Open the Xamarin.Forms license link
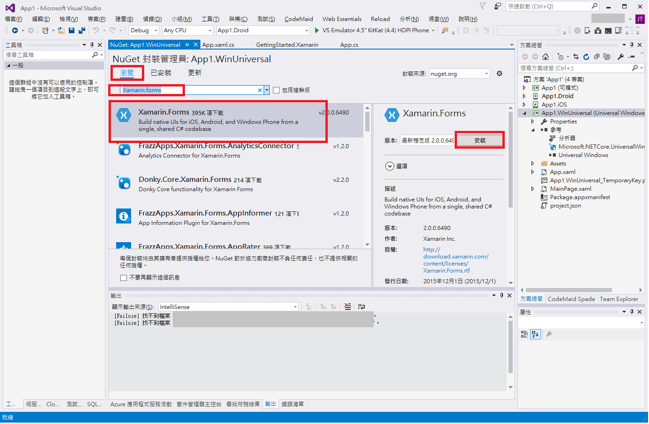649x424 pixels. (456, 260)
